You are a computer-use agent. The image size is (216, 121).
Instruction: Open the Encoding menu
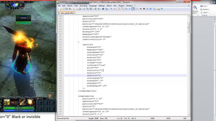83,6
